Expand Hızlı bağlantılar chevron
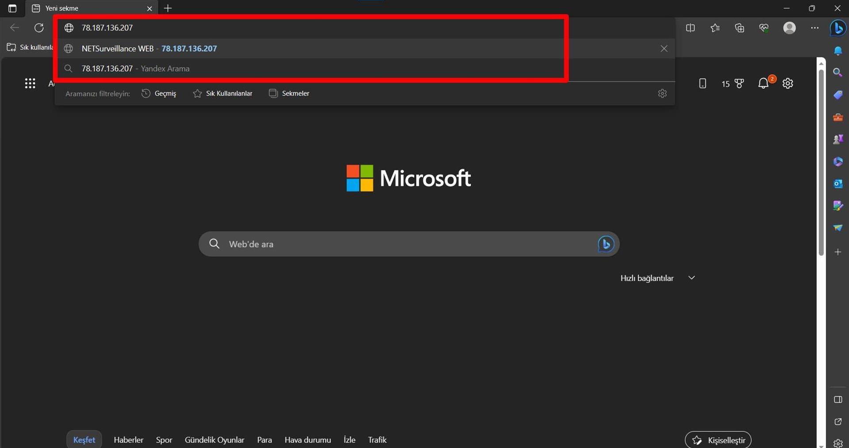The height and width of the screenshot is (448, 849). click(691, 278)
